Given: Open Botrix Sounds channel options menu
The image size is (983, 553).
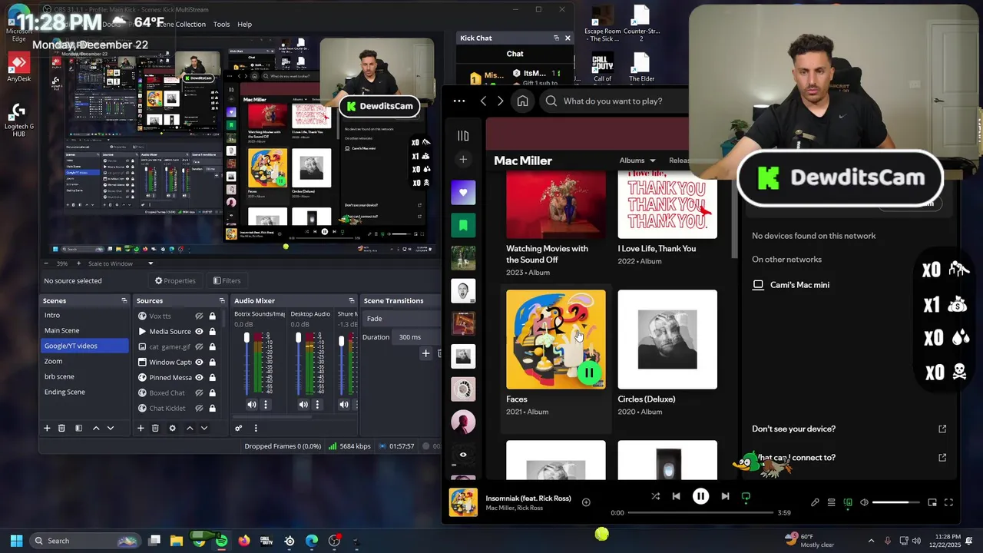Looking at the screenshot, I should 266,404.
